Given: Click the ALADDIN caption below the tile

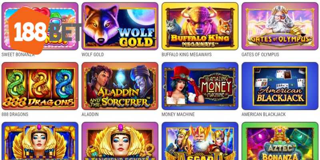Looking at the screenshot, I should click(90, 114).
